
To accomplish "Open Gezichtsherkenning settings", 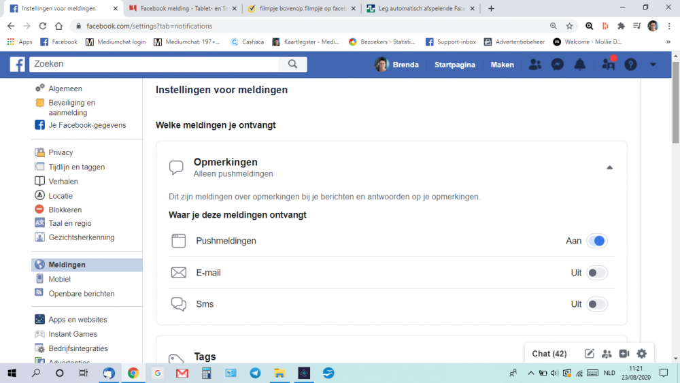I will (x=82, y=237).
